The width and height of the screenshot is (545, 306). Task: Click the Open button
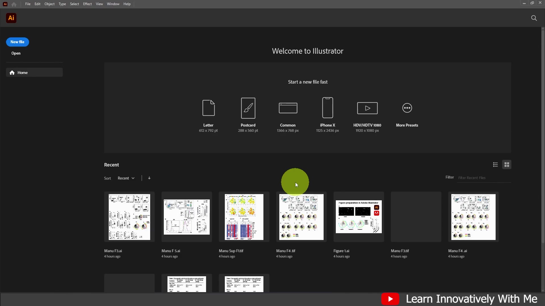[16, 53]
